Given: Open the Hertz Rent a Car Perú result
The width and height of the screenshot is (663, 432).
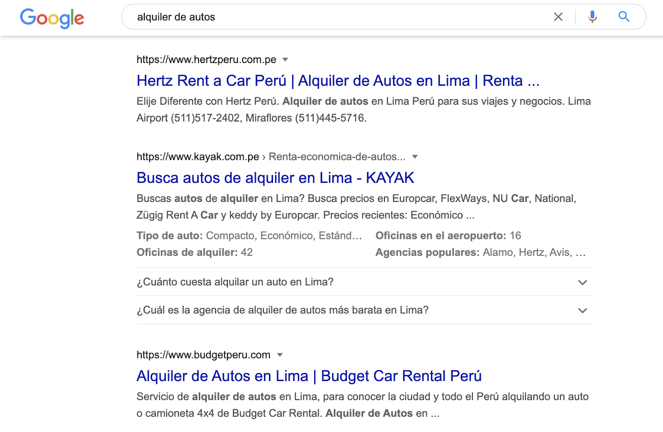Looking at the screenshot, I should click(x=338, y=81).
